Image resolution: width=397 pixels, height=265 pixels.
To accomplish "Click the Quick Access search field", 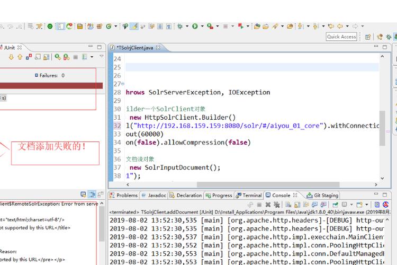I will [x=341, y=37].
